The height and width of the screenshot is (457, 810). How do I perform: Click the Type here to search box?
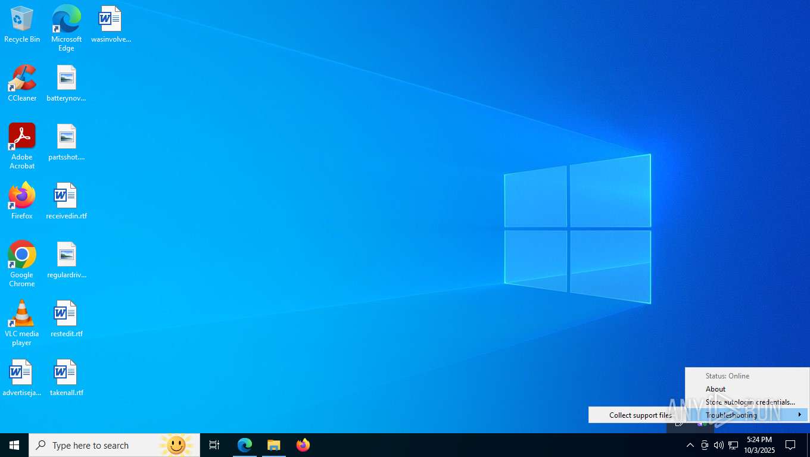coord(114,445)
